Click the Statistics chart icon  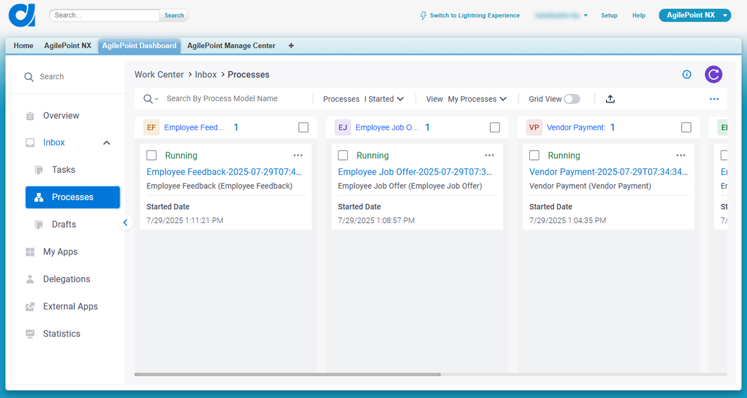click(30, 334)
